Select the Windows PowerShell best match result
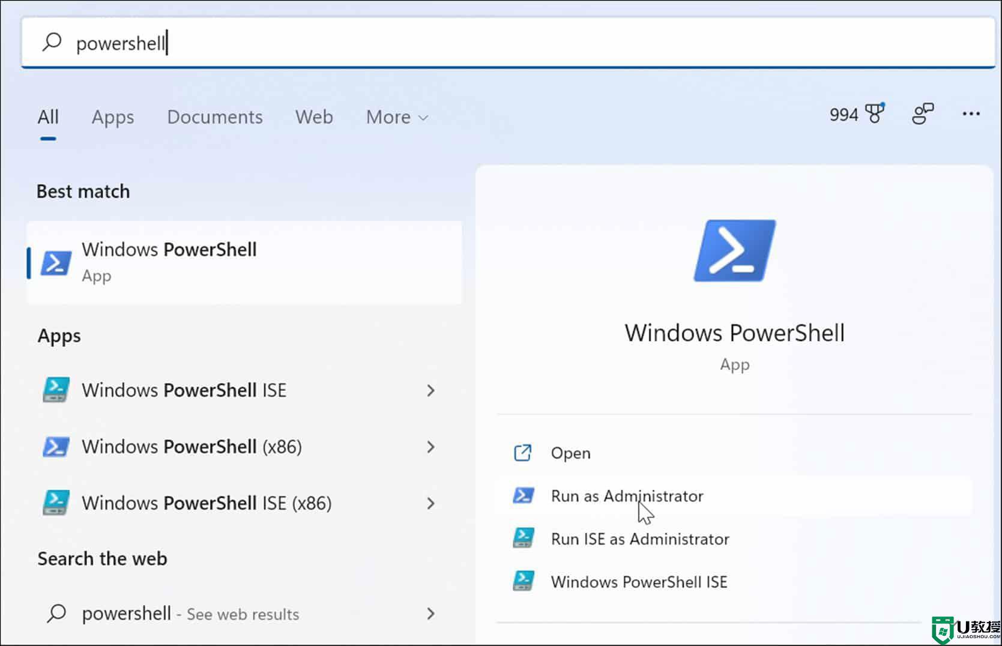 [244, 262]
